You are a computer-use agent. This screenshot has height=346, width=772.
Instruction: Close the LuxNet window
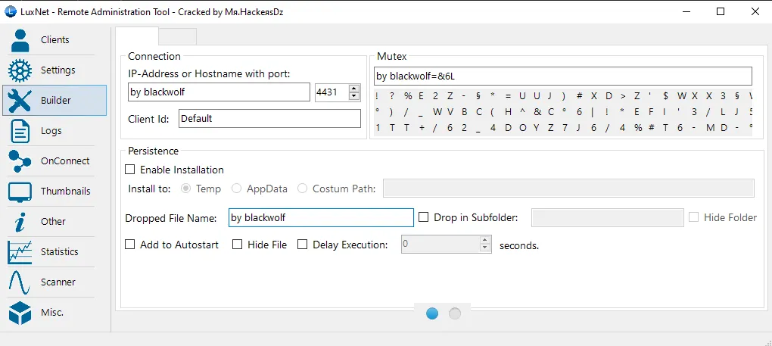[x=755, y=12]
